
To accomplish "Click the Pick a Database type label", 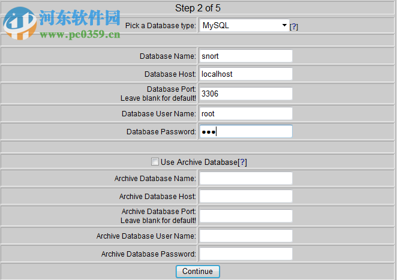I will point(160,26).
